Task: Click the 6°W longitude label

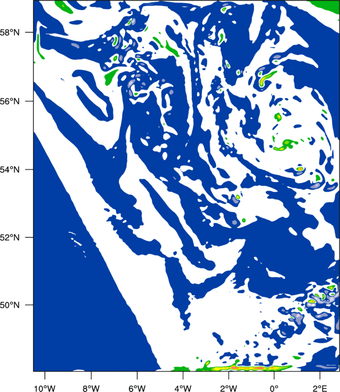Action: 137,388
